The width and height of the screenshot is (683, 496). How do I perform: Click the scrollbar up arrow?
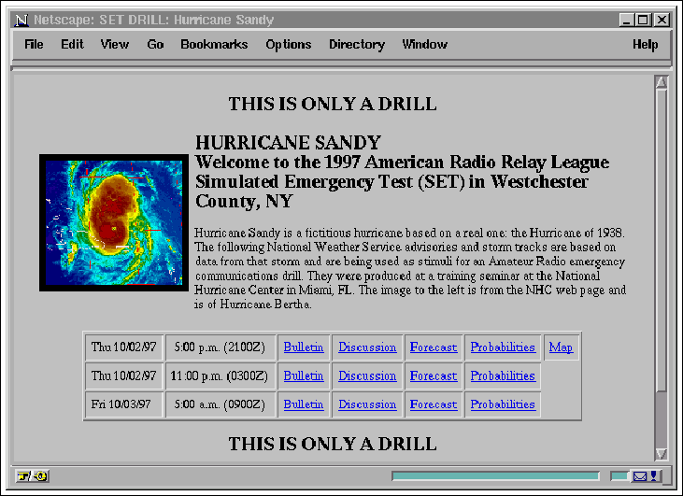(x=662, y=83)
